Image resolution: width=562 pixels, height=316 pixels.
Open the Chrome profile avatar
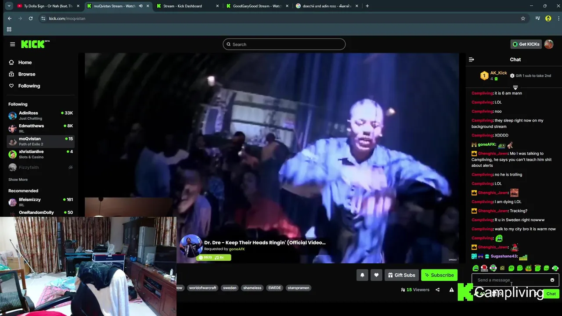pyautogui.click(x=548, y=18)
